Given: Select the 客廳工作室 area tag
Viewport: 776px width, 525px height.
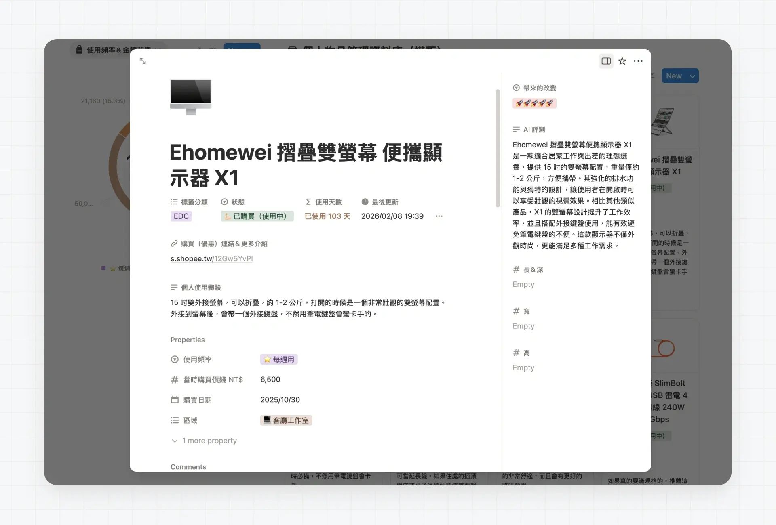Looking at the screenshot, I should [286, 420].
